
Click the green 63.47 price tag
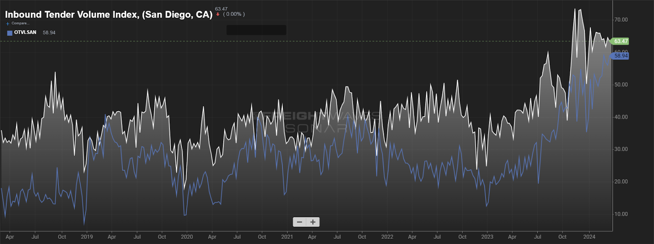tap(620, 41)
